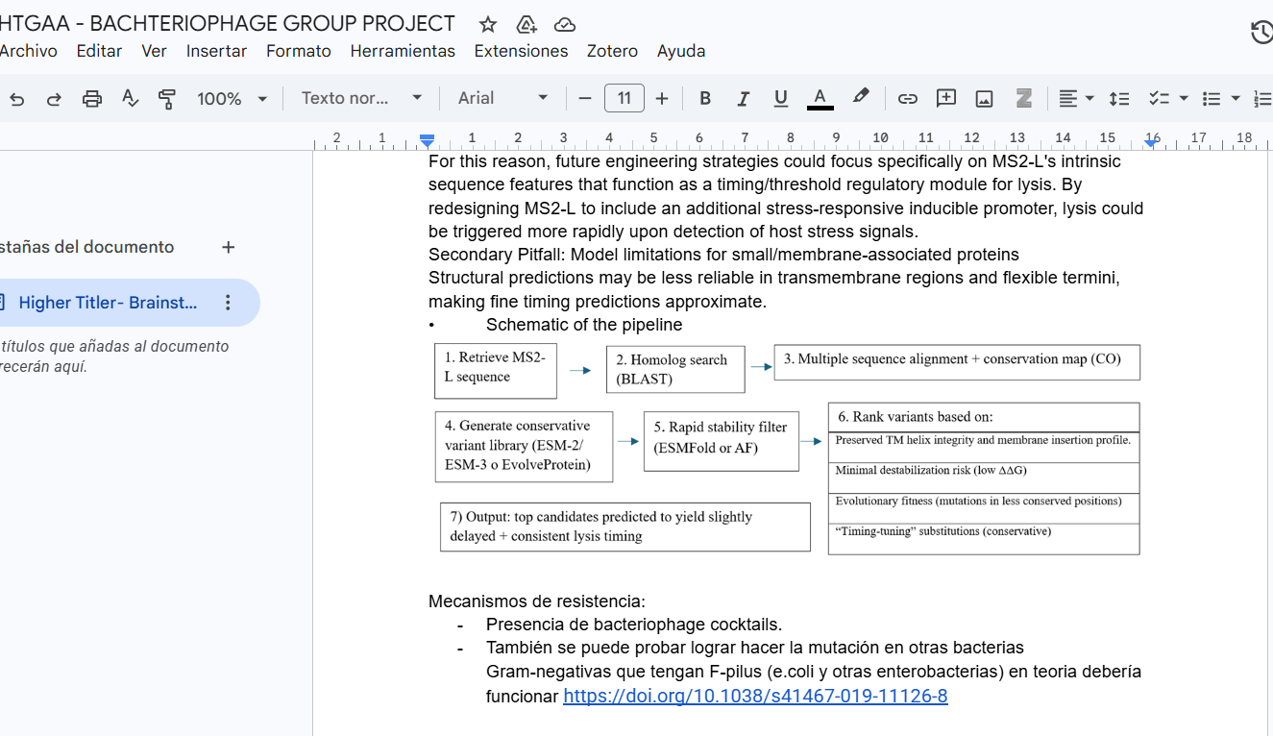Activate the Paint format roller icon

pos(167,98)
